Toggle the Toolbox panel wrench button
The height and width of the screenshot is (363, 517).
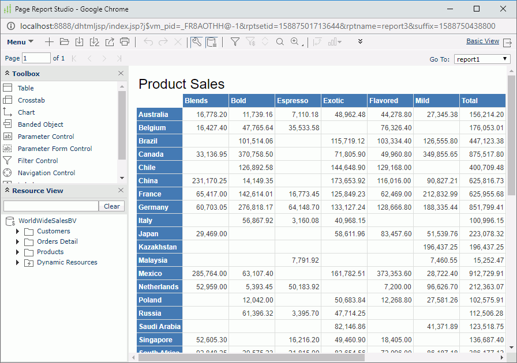(196, 42)
